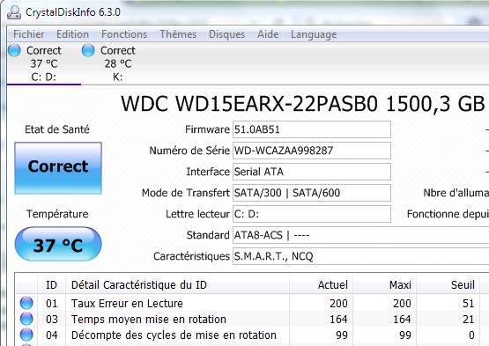Click the ID column header
Viewport: 489px width, 346px height.
51,284
